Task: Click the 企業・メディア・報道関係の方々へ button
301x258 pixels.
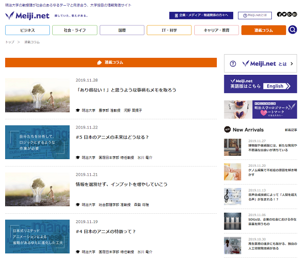Action: coord(201,15)
